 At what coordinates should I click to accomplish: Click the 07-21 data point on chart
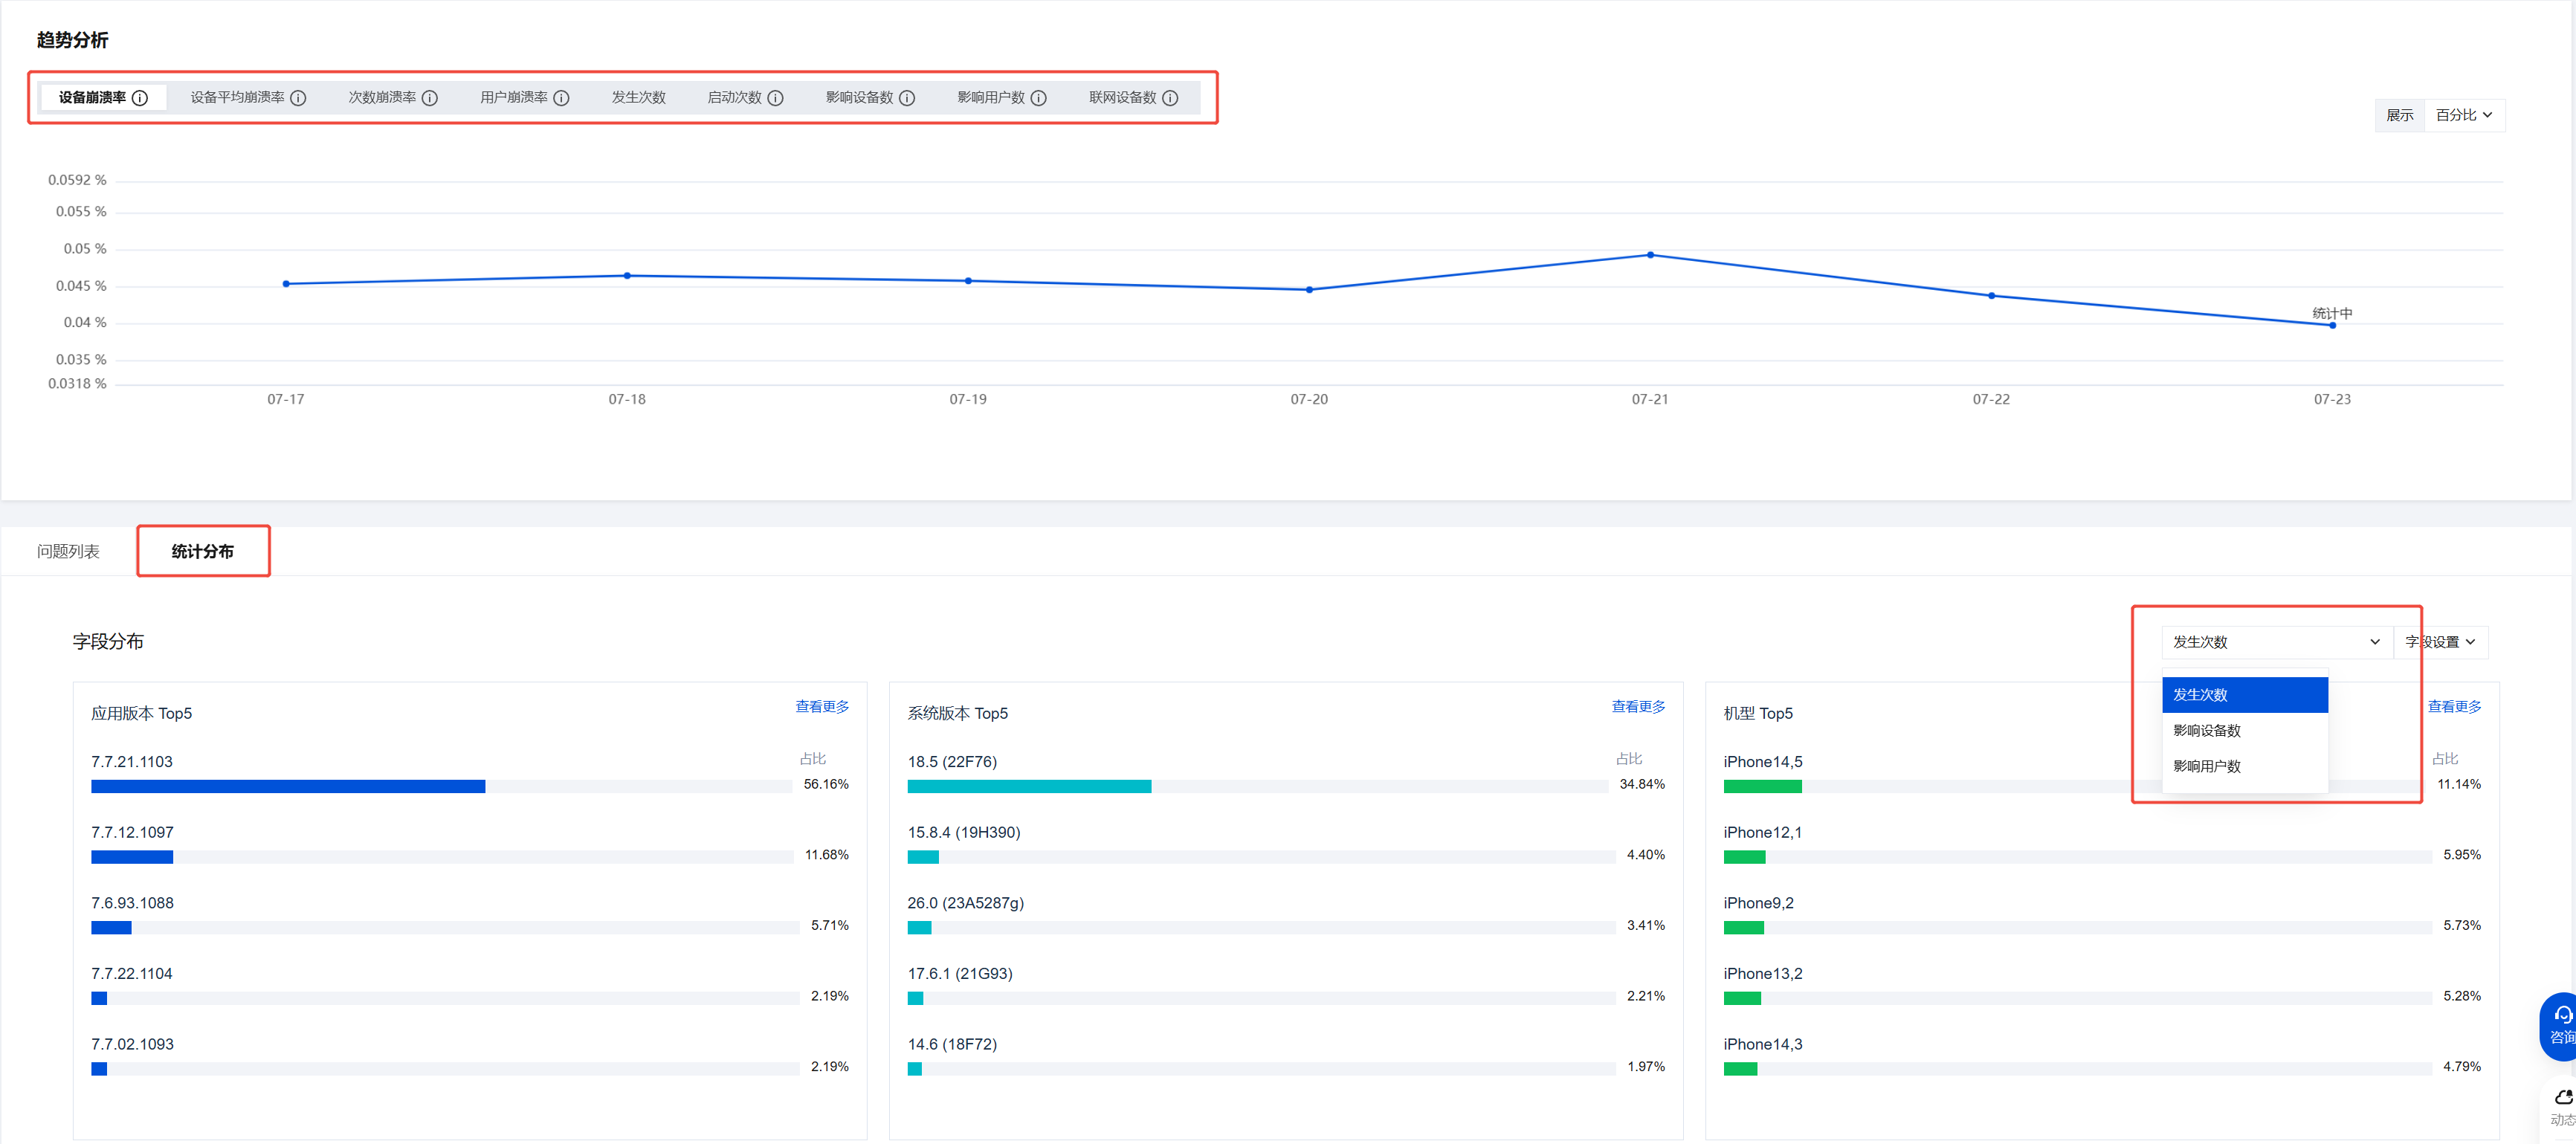pyautogui.click(x=1650, y=255)
